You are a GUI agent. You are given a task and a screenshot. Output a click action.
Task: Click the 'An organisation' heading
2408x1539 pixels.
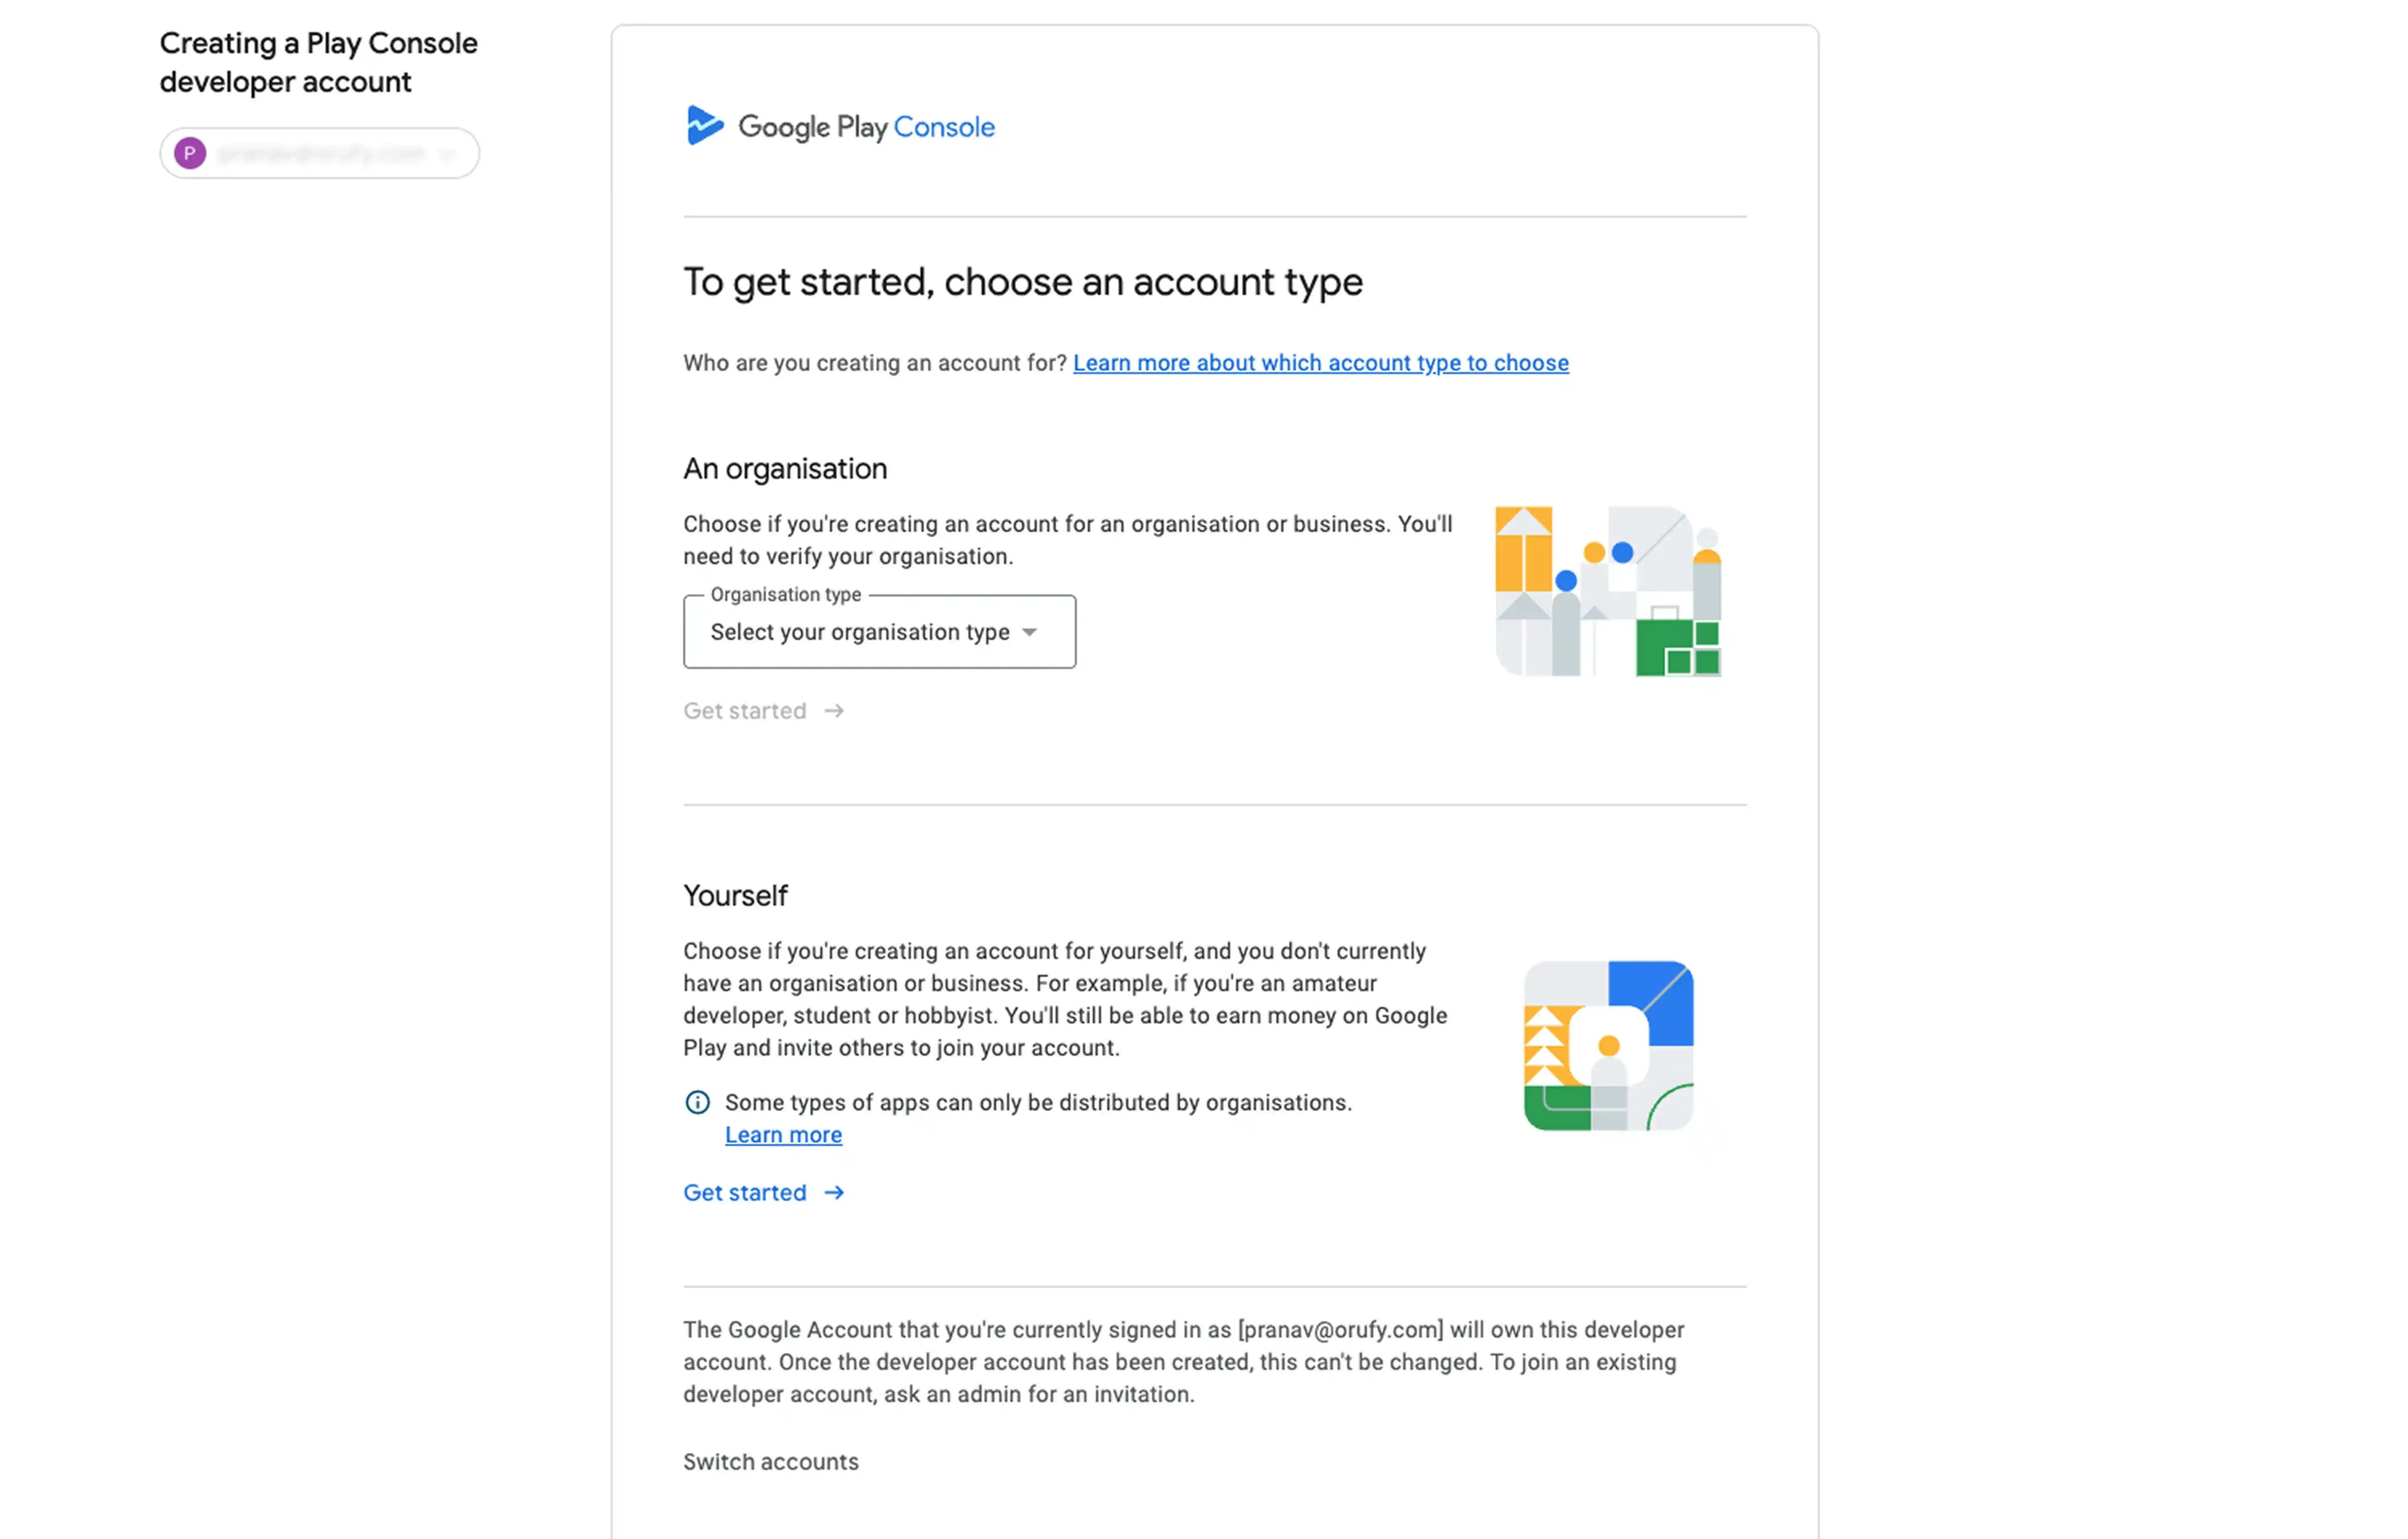pyautogui.click(x=785, y=469)
